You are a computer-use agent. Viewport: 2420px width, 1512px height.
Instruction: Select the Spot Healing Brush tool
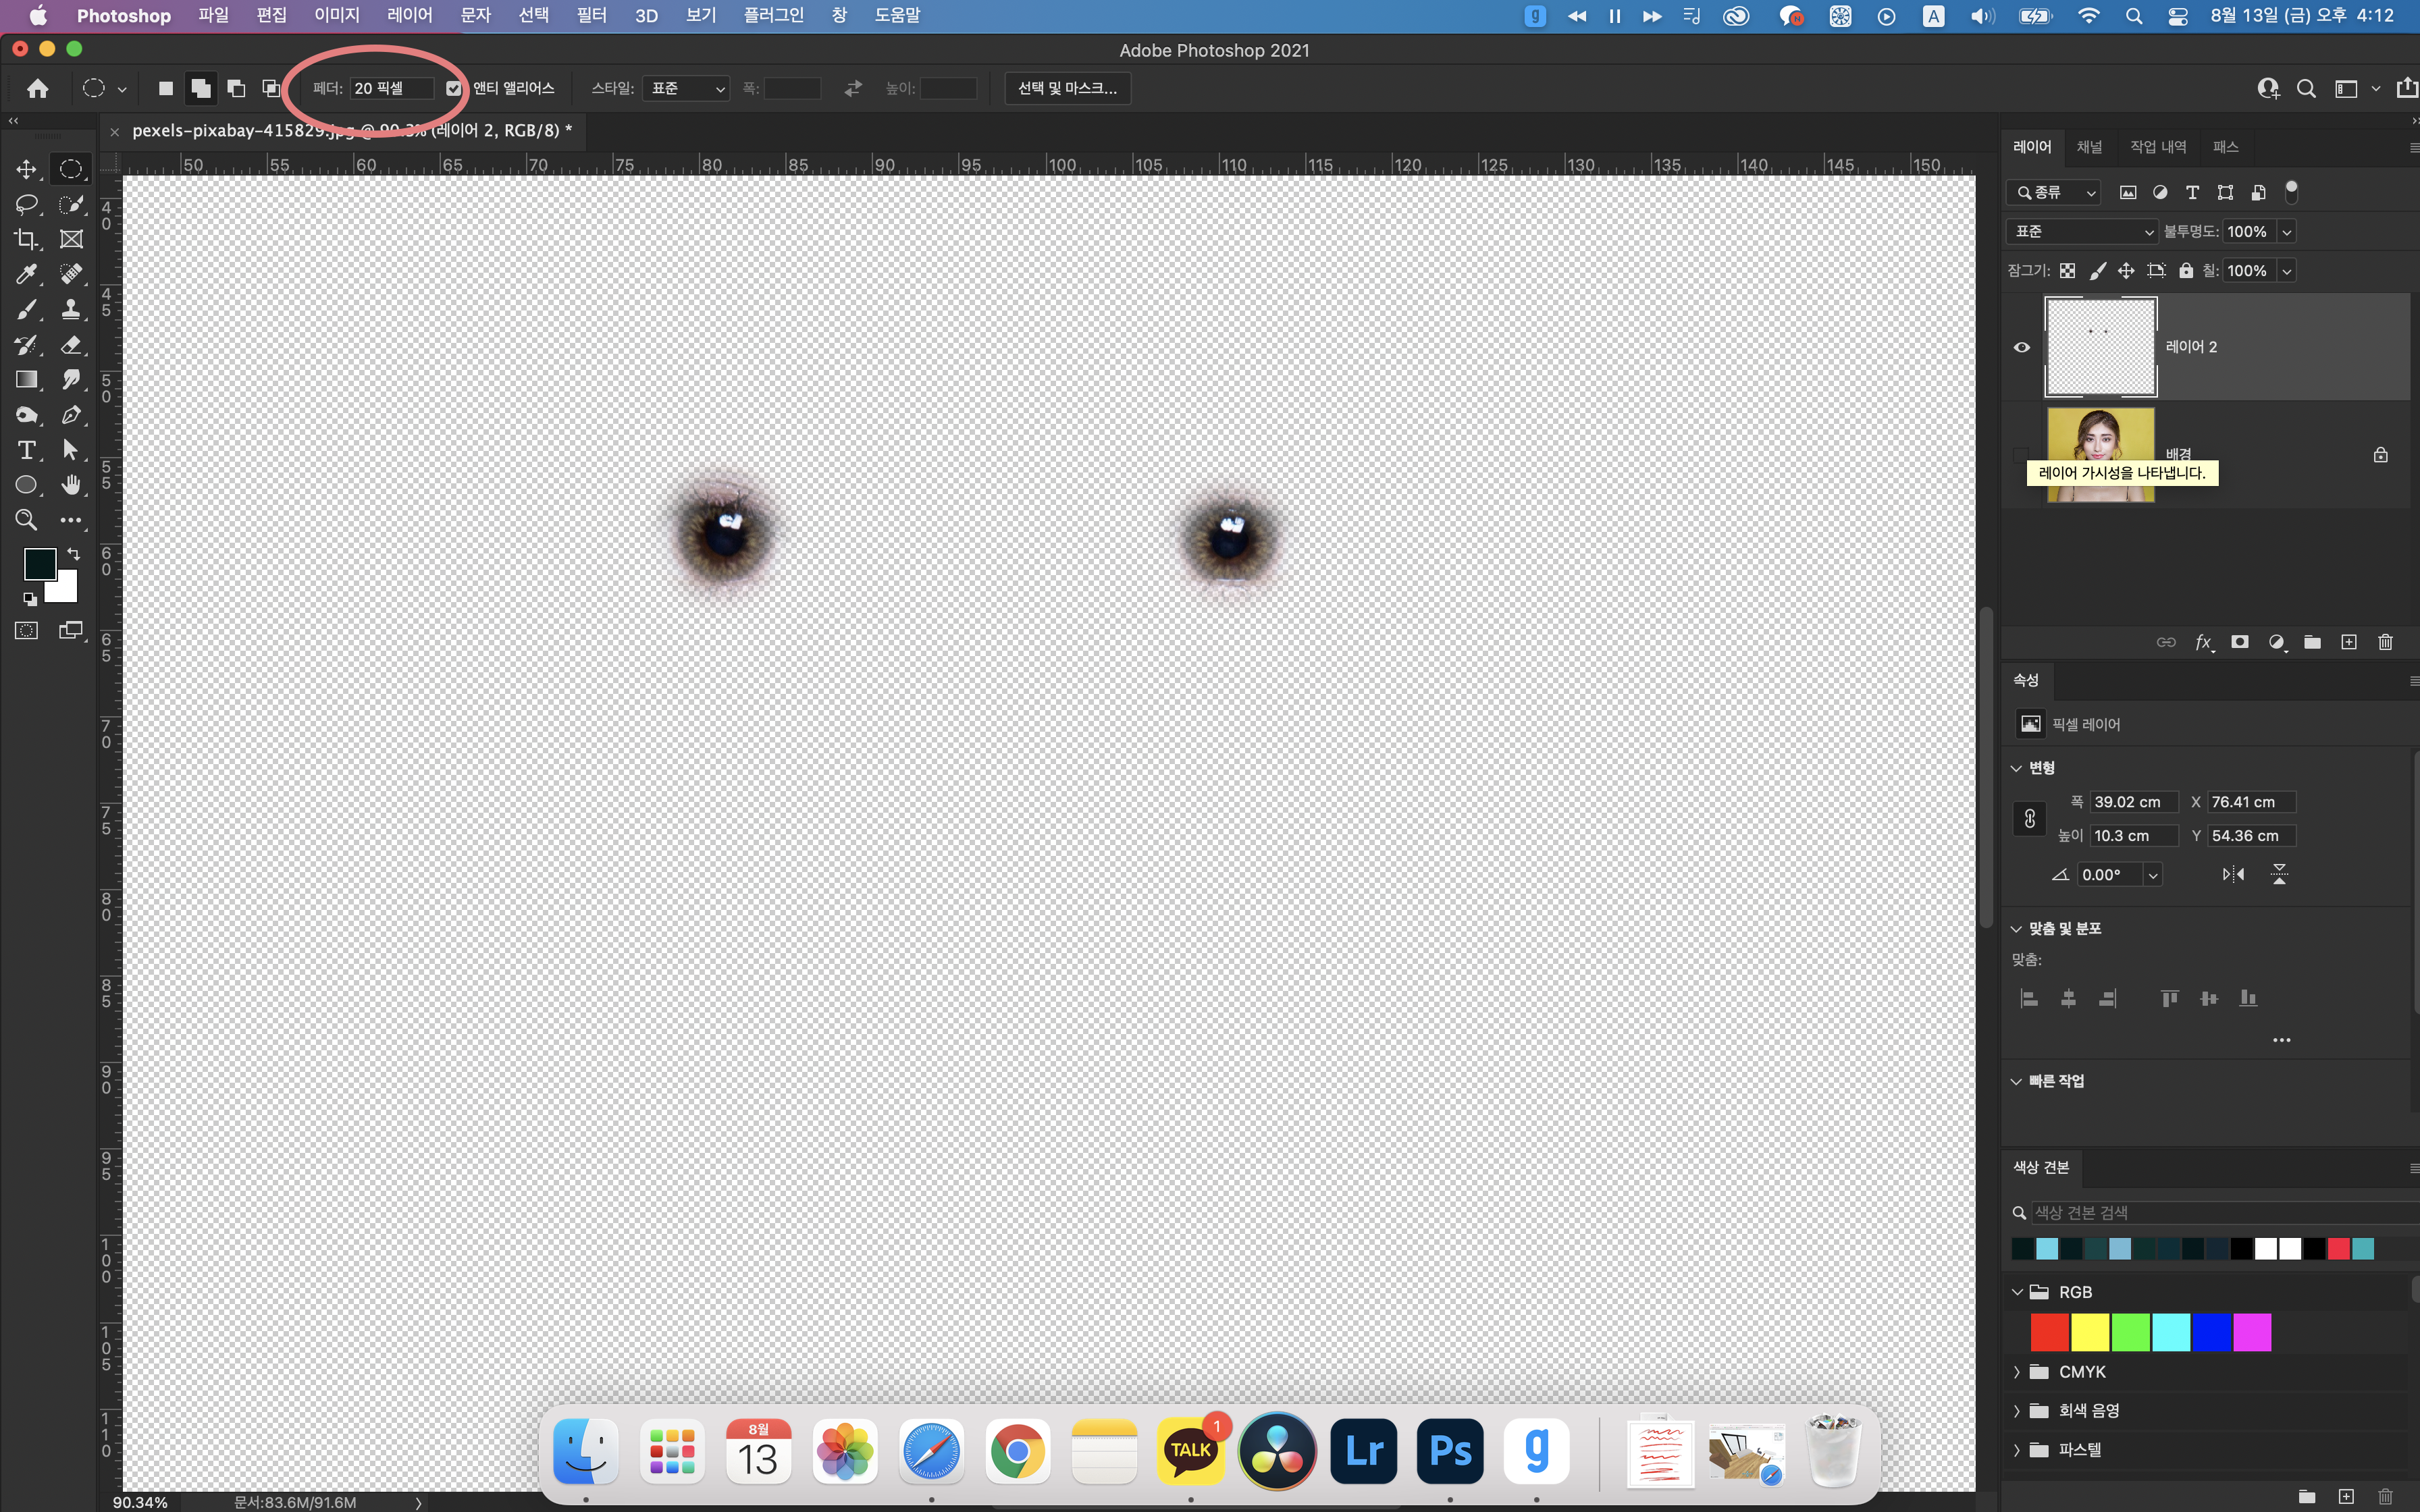point(71,274)
